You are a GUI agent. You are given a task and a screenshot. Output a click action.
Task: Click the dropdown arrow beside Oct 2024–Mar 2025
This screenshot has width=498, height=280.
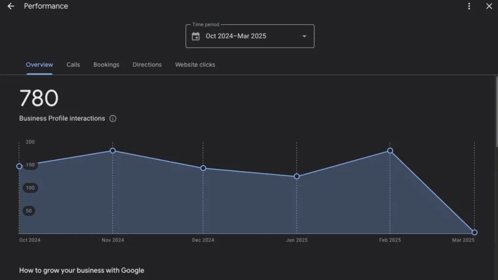(x=304, y=36)
